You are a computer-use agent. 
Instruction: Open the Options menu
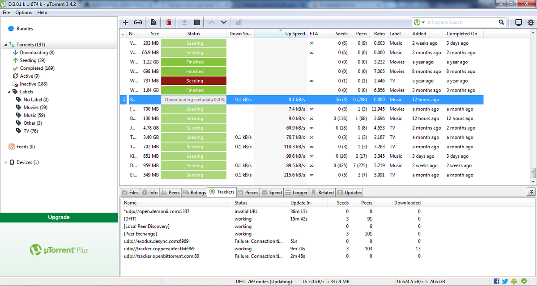click(24, 13)
